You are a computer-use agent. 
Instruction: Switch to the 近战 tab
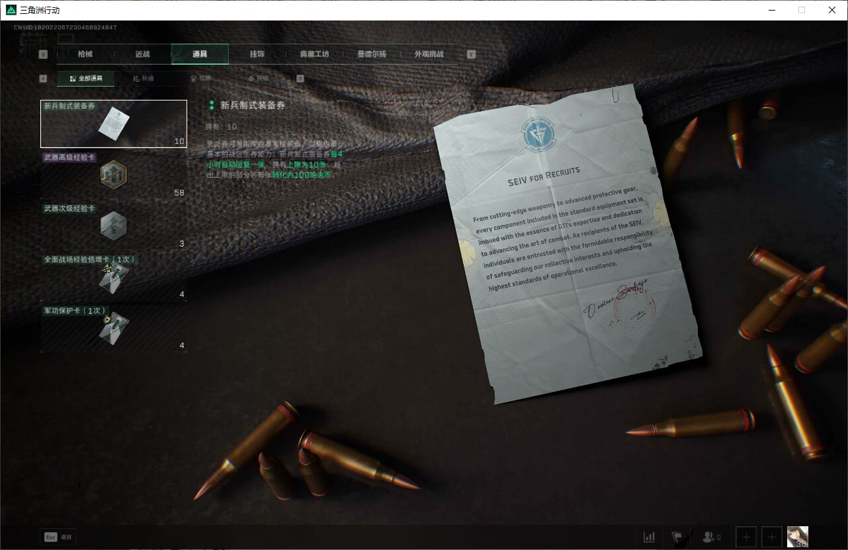[142, 54]
